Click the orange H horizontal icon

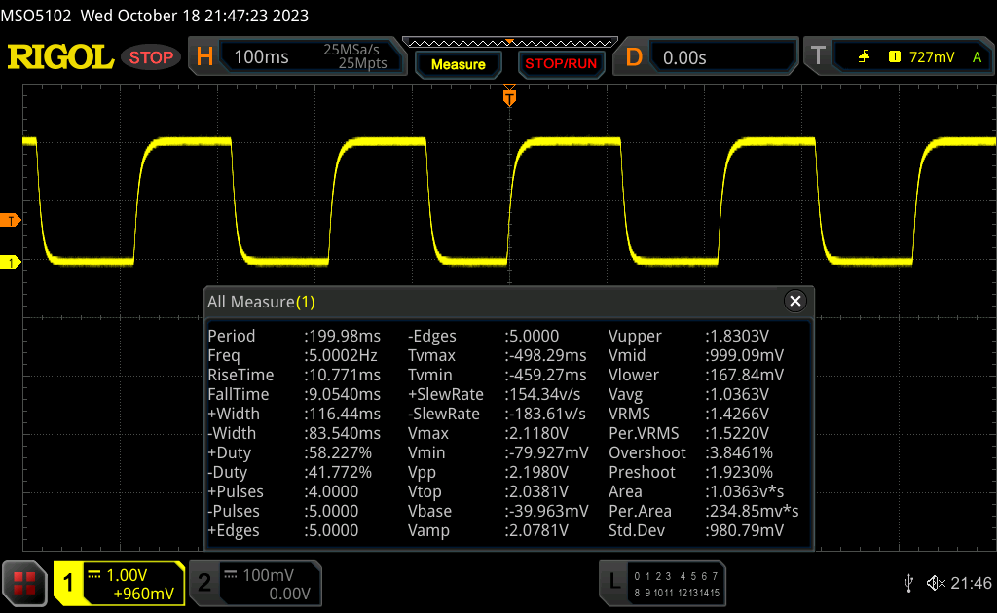coord(204,57)
